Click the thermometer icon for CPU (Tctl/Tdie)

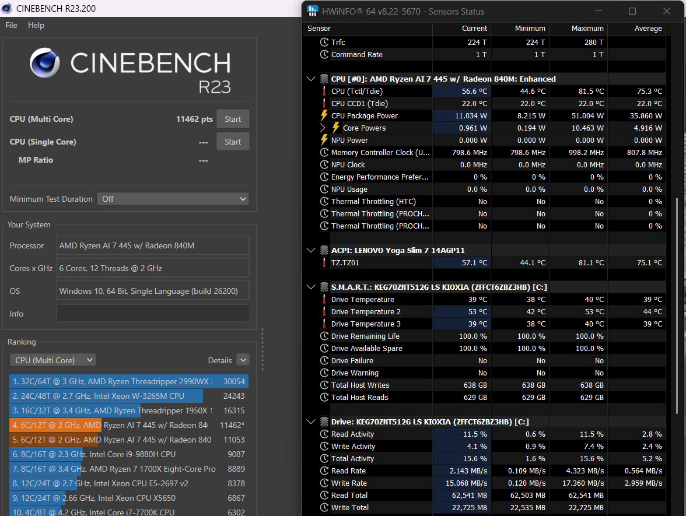click(324, 91)
